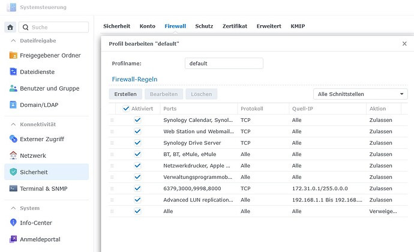Open Freigegebener Ordner via its folder icon

[x=14, y=55]
